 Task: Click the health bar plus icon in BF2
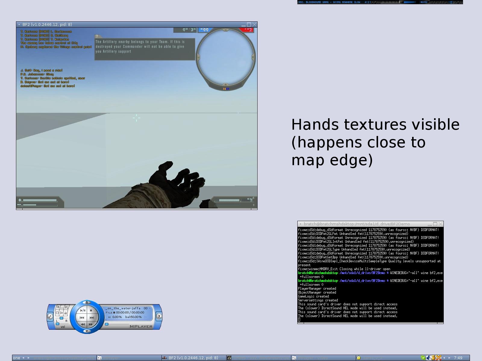[x=20, y=200]
